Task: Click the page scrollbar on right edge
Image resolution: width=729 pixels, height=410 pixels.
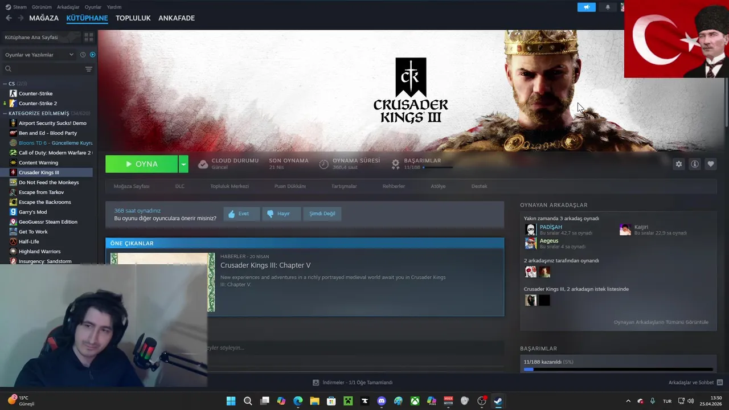Action: tap(726, 102)
